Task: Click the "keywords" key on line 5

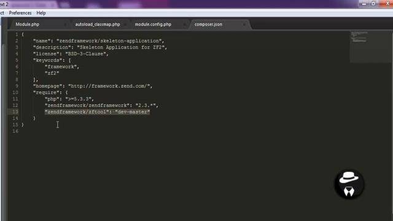Action: click(x=48, y=60)
